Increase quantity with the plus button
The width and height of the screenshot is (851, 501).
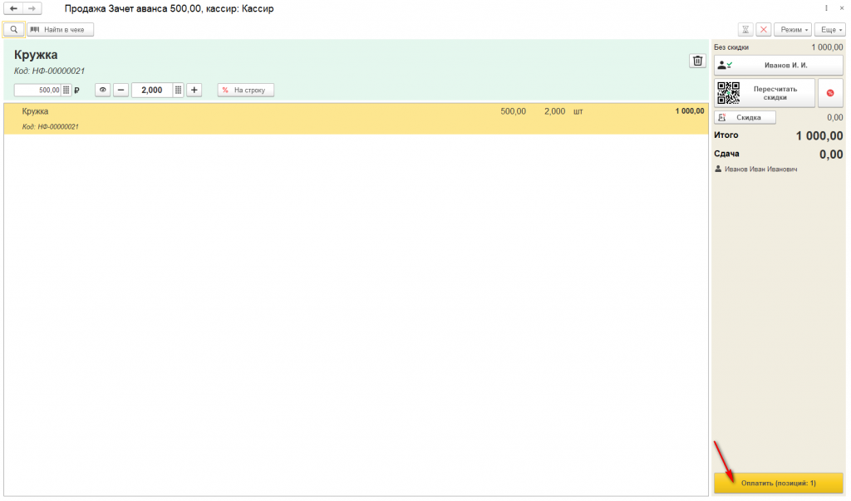pos(194,90)
